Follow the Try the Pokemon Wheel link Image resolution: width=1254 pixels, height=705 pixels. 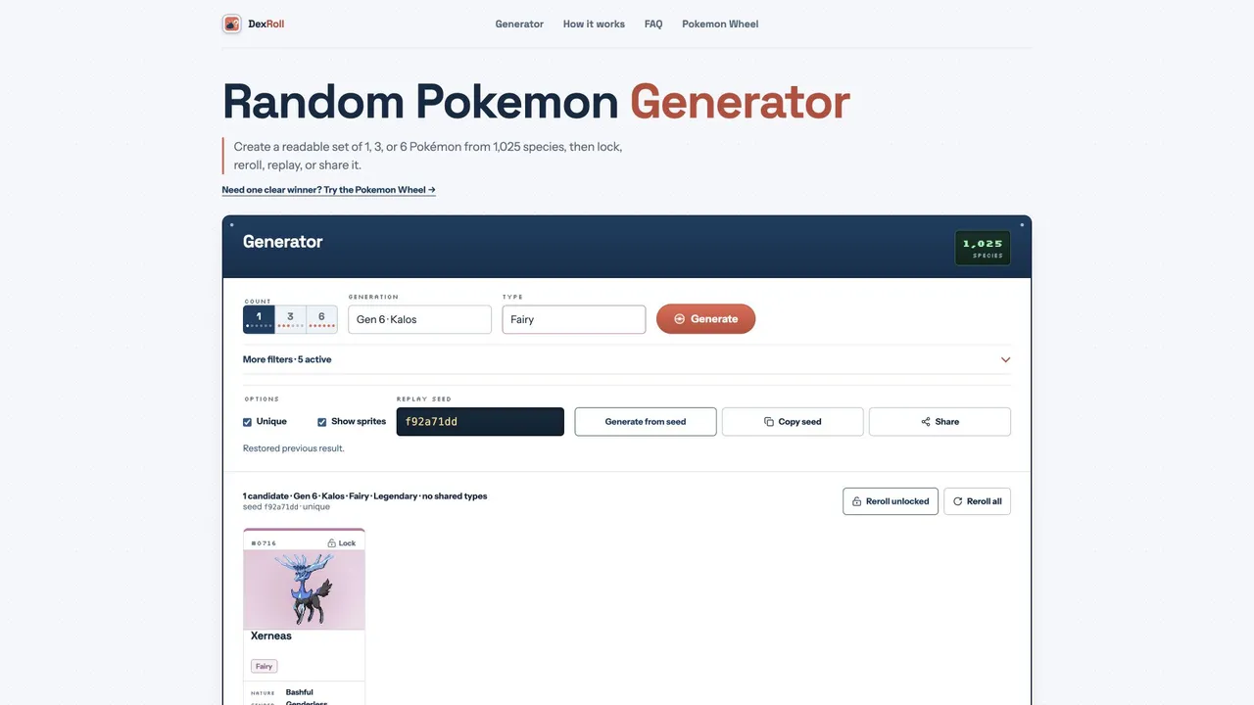(x=329, y=190)
